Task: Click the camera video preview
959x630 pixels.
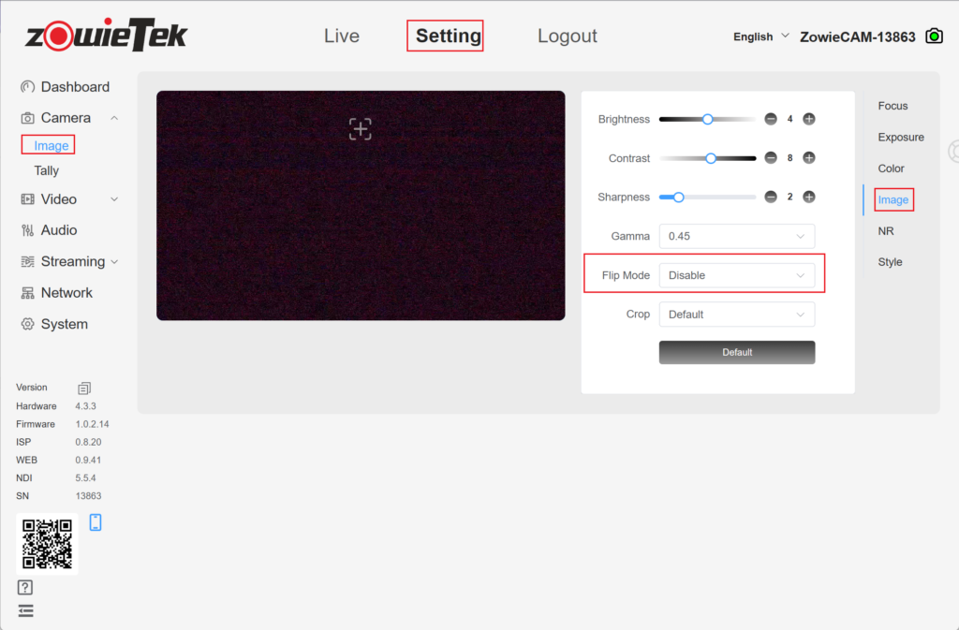Action: click(x=361, y=206)
